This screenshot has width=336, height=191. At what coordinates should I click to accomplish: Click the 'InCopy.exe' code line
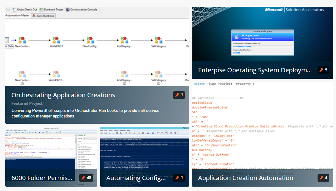coord(213,136)
